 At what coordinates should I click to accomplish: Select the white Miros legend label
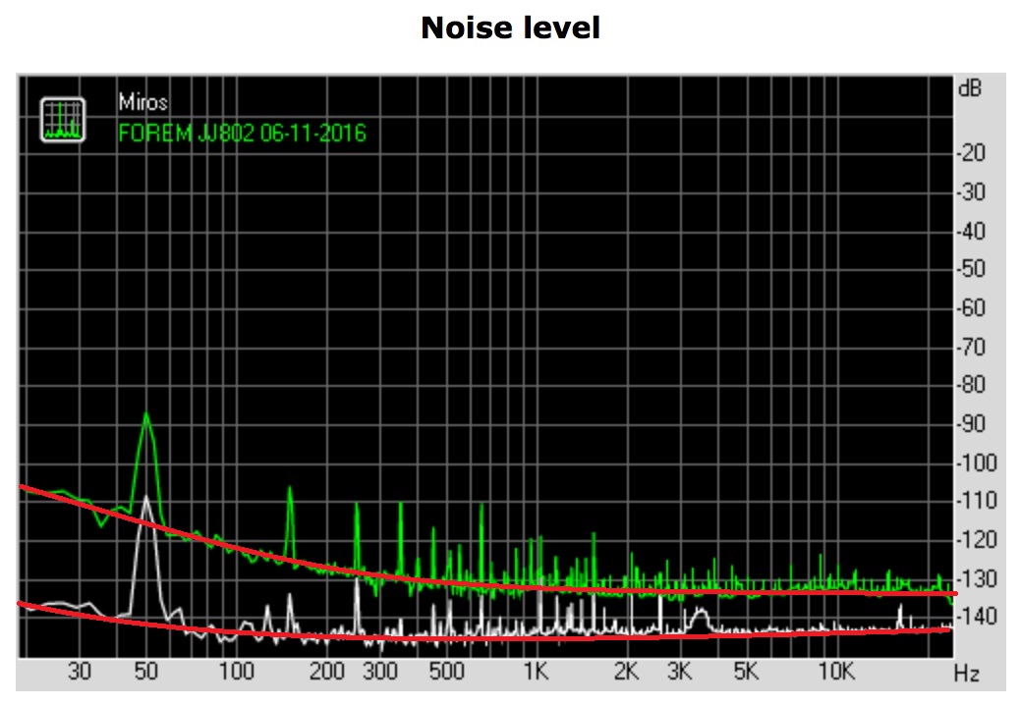(142, 102)
